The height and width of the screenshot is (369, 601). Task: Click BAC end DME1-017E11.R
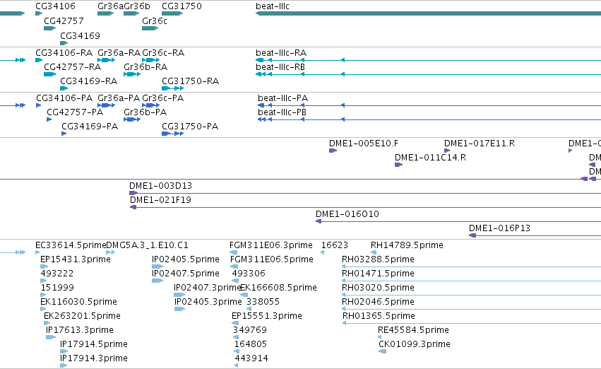click(447, 151)
